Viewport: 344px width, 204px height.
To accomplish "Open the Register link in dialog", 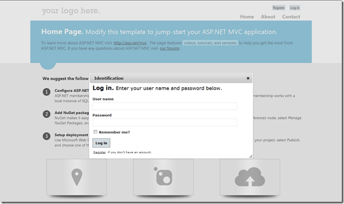I will (100, 152).
